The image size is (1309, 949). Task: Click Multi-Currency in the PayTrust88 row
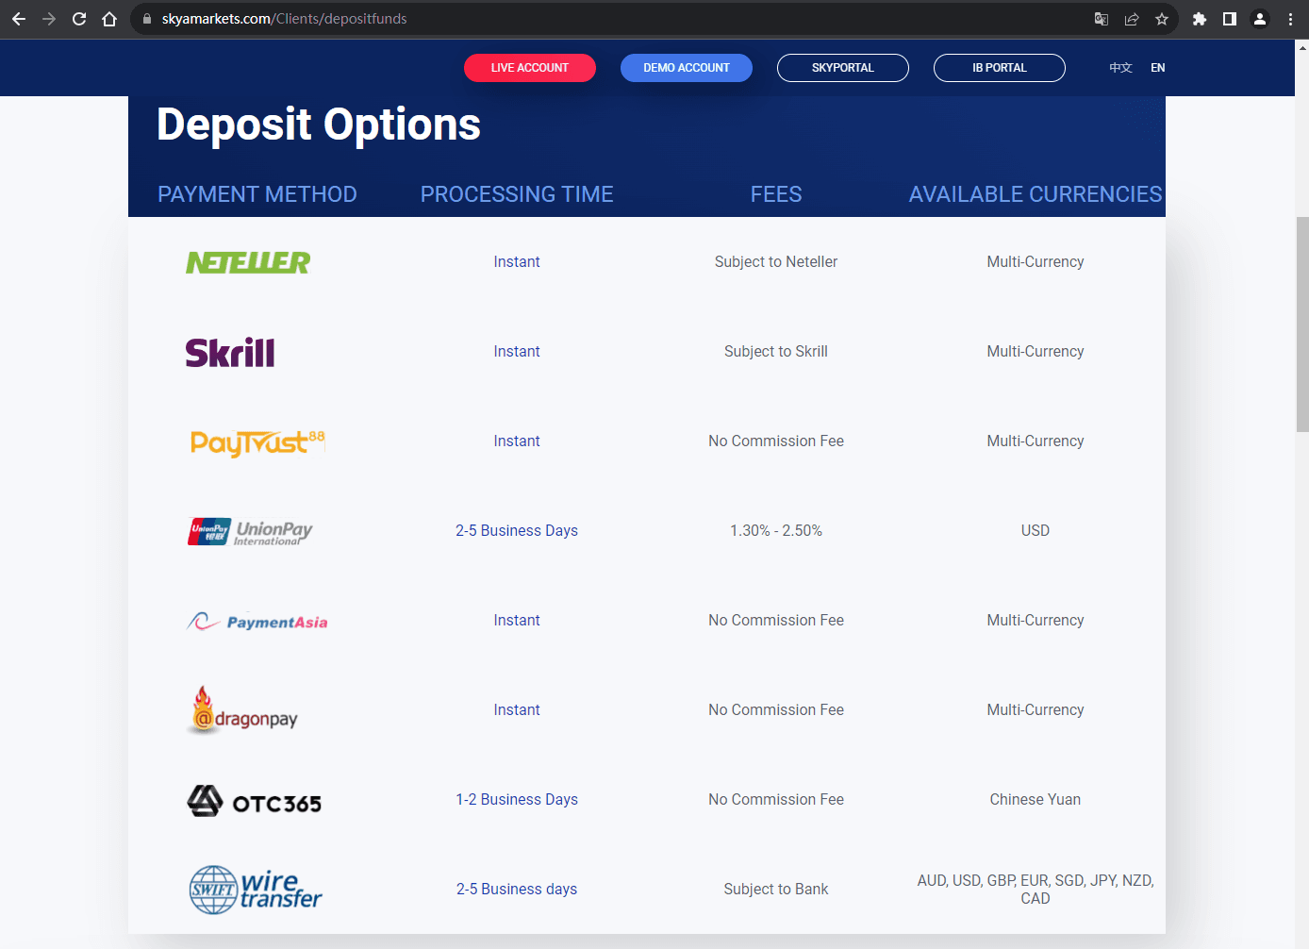(1036, 441)
